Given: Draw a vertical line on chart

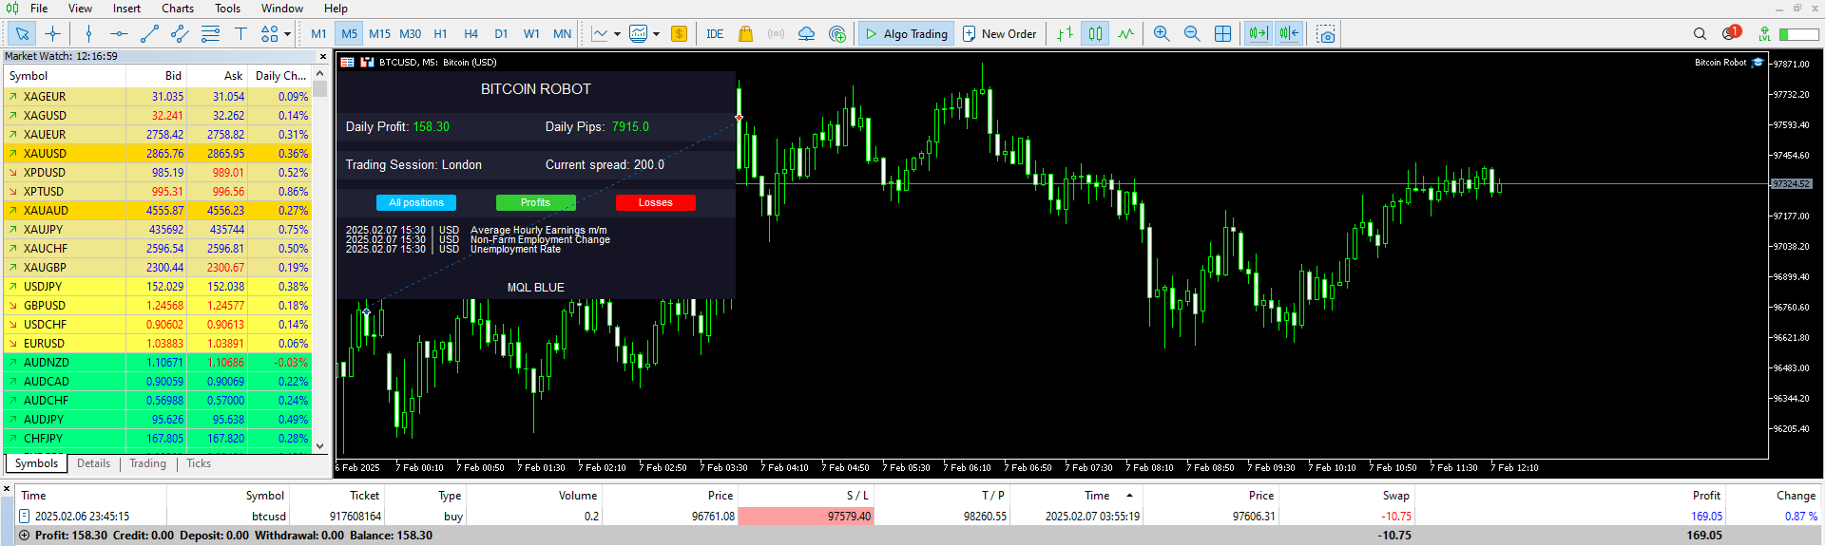Looking at the screenshot, I should (89, 34).
